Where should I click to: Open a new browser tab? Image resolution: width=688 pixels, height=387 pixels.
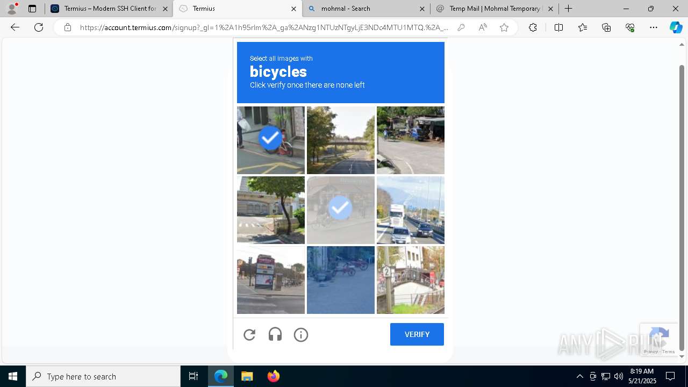(569, 9)
